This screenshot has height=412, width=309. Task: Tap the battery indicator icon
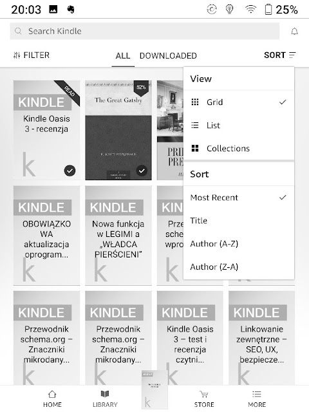coord(268,10)
